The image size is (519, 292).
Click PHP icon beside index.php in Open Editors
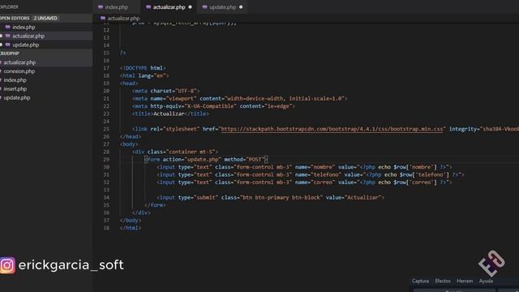7,27
